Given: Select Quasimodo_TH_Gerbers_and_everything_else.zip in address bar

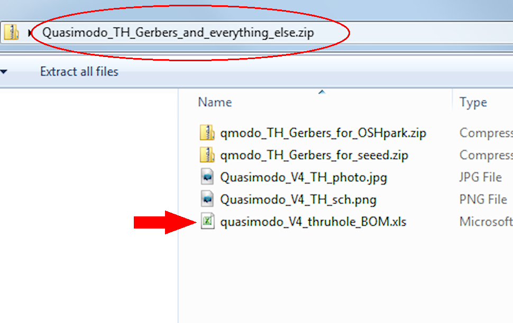Looking at the screenshot, I should [178, 33].
